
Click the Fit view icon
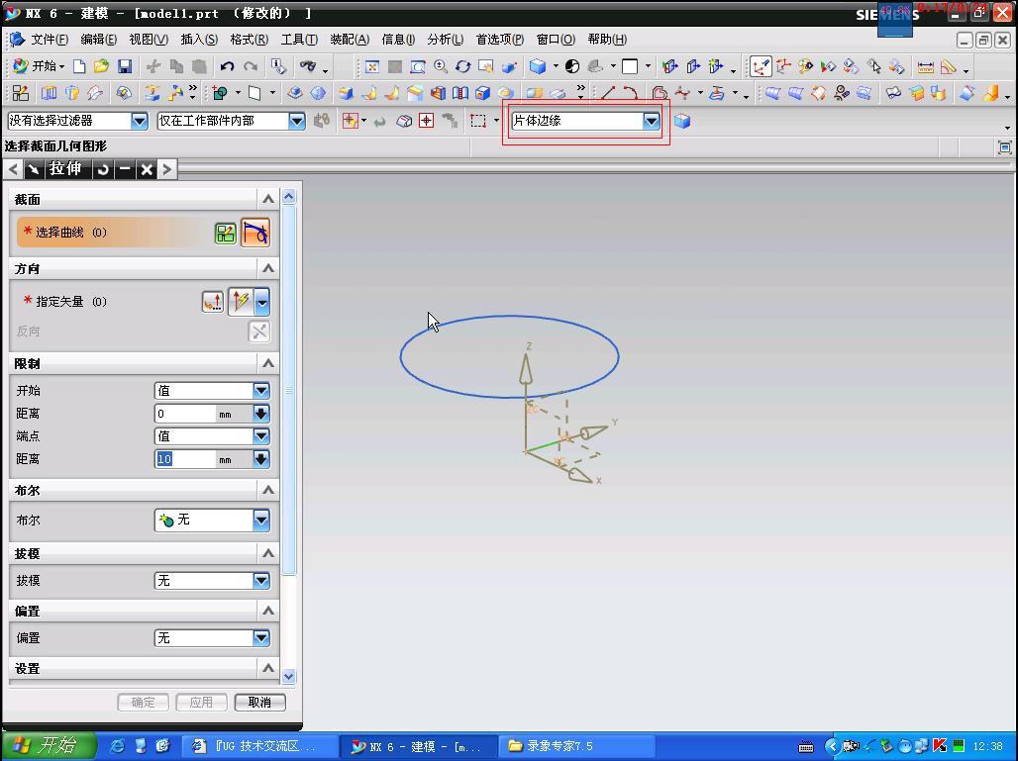372,66
